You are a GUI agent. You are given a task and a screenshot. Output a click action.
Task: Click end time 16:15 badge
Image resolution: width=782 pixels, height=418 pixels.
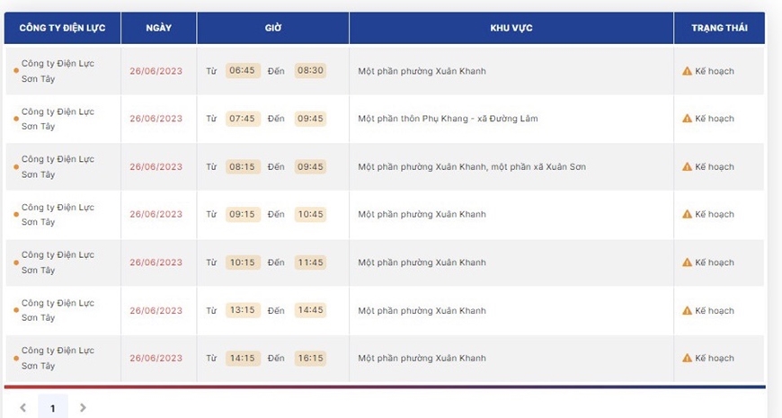[x=310, y=358]
